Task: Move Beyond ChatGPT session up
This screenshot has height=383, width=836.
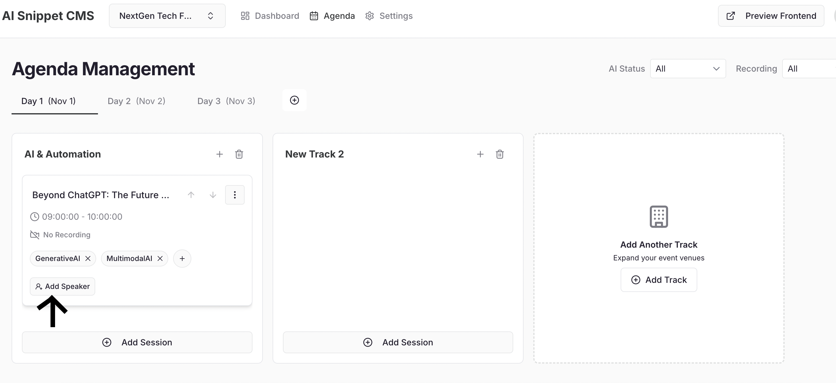Action: [x=191, y=195]
